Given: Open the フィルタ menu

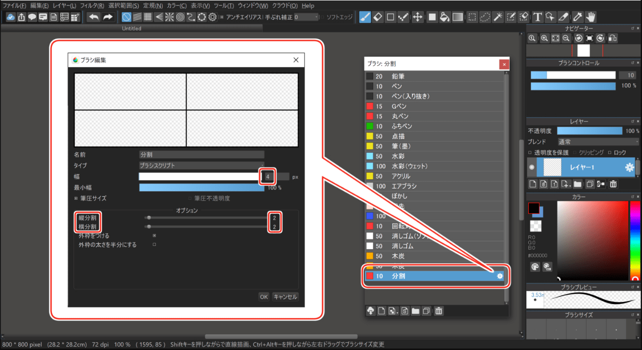Looking at the screenshot, I should (92, 6).
